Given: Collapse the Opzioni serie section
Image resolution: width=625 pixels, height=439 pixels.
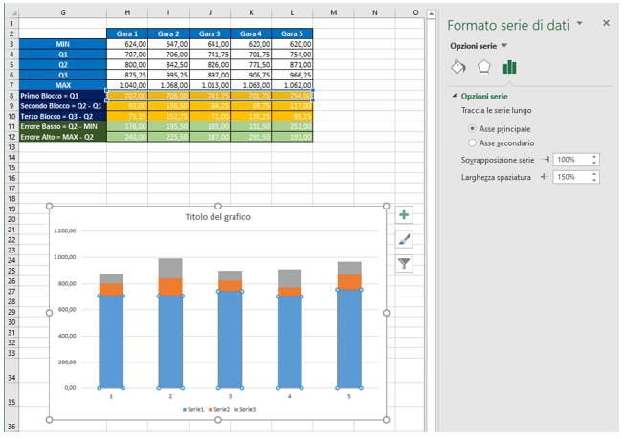Looking at the screenshot, I should click(x=453, y=97).
